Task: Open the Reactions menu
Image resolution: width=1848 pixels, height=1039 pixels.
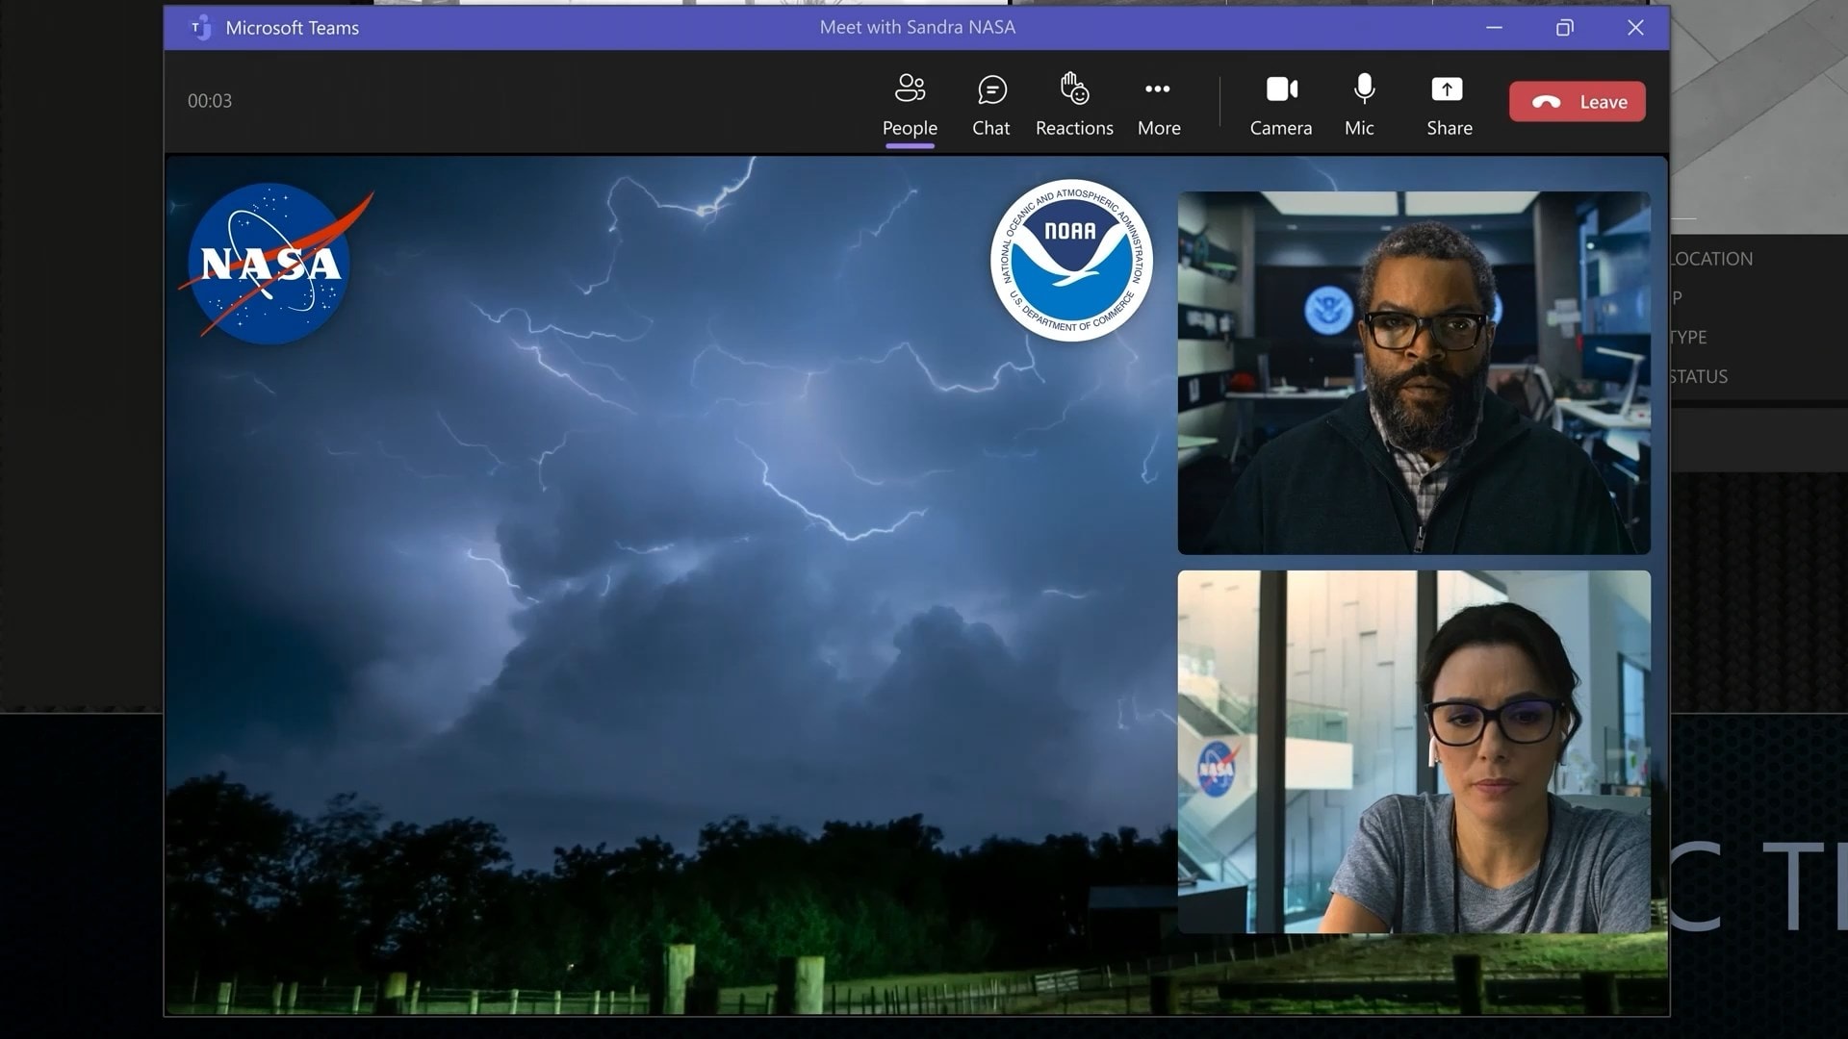Action: point(1074,105)
